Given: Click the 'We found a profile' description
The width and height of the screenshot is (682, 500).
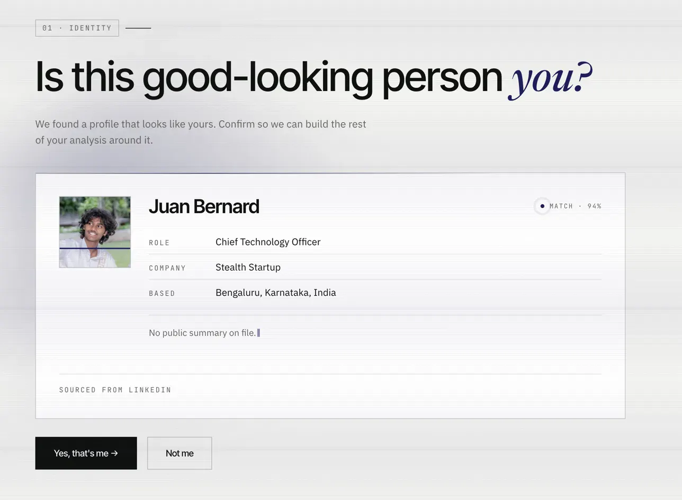Looking at the screenshot, I should pos(201,132).
